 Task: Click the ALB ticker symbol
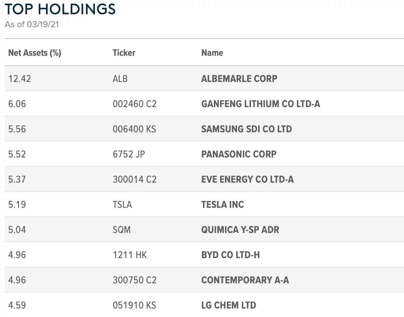point(120,79)
